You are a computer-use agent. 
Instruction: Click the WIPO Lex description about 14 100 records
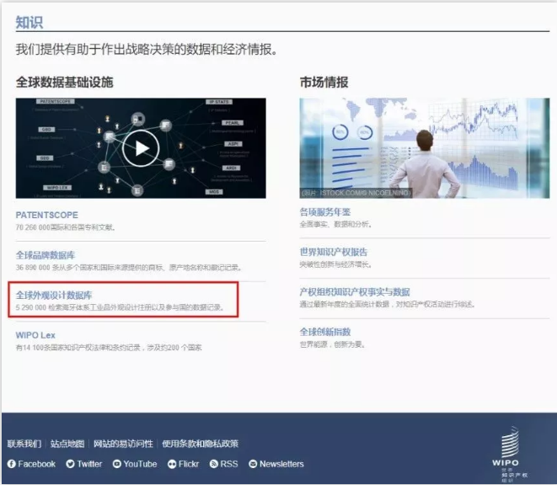(109, 348)
